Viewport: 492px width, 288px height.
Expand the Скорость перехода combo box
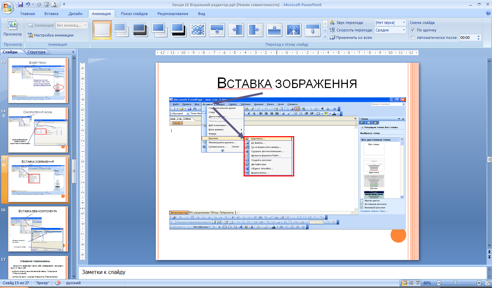click(x=404, y=30)
